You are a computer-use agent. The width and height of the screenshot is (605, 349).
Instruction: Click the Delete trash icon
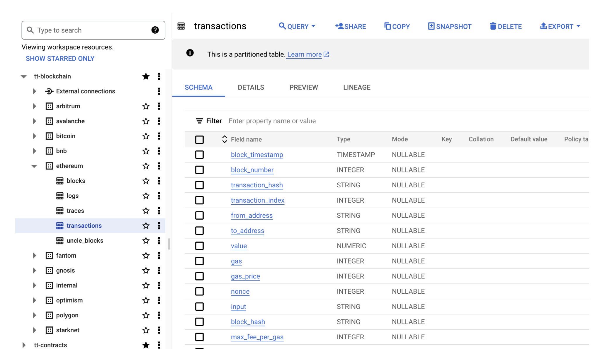coord(493,26)
